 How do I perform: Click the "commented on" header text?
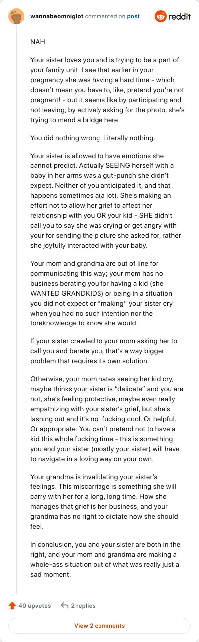coord(105,16)
